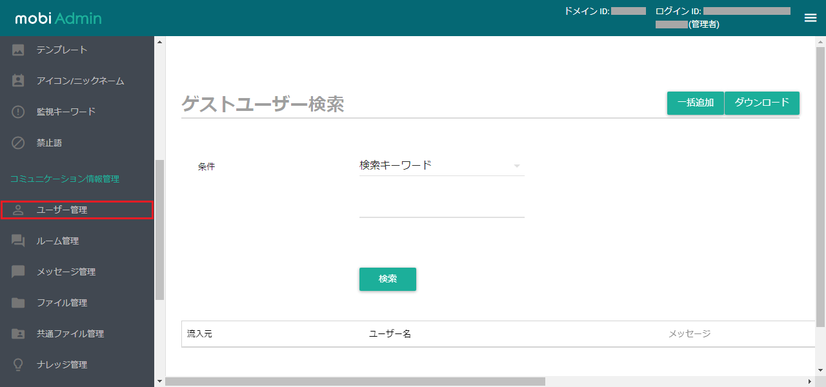Image resolution: width=826 pixels, height=387 pixels.
Task: Expand the dropdown arrow beside 検索キーワード
Action: pos(516,166)
